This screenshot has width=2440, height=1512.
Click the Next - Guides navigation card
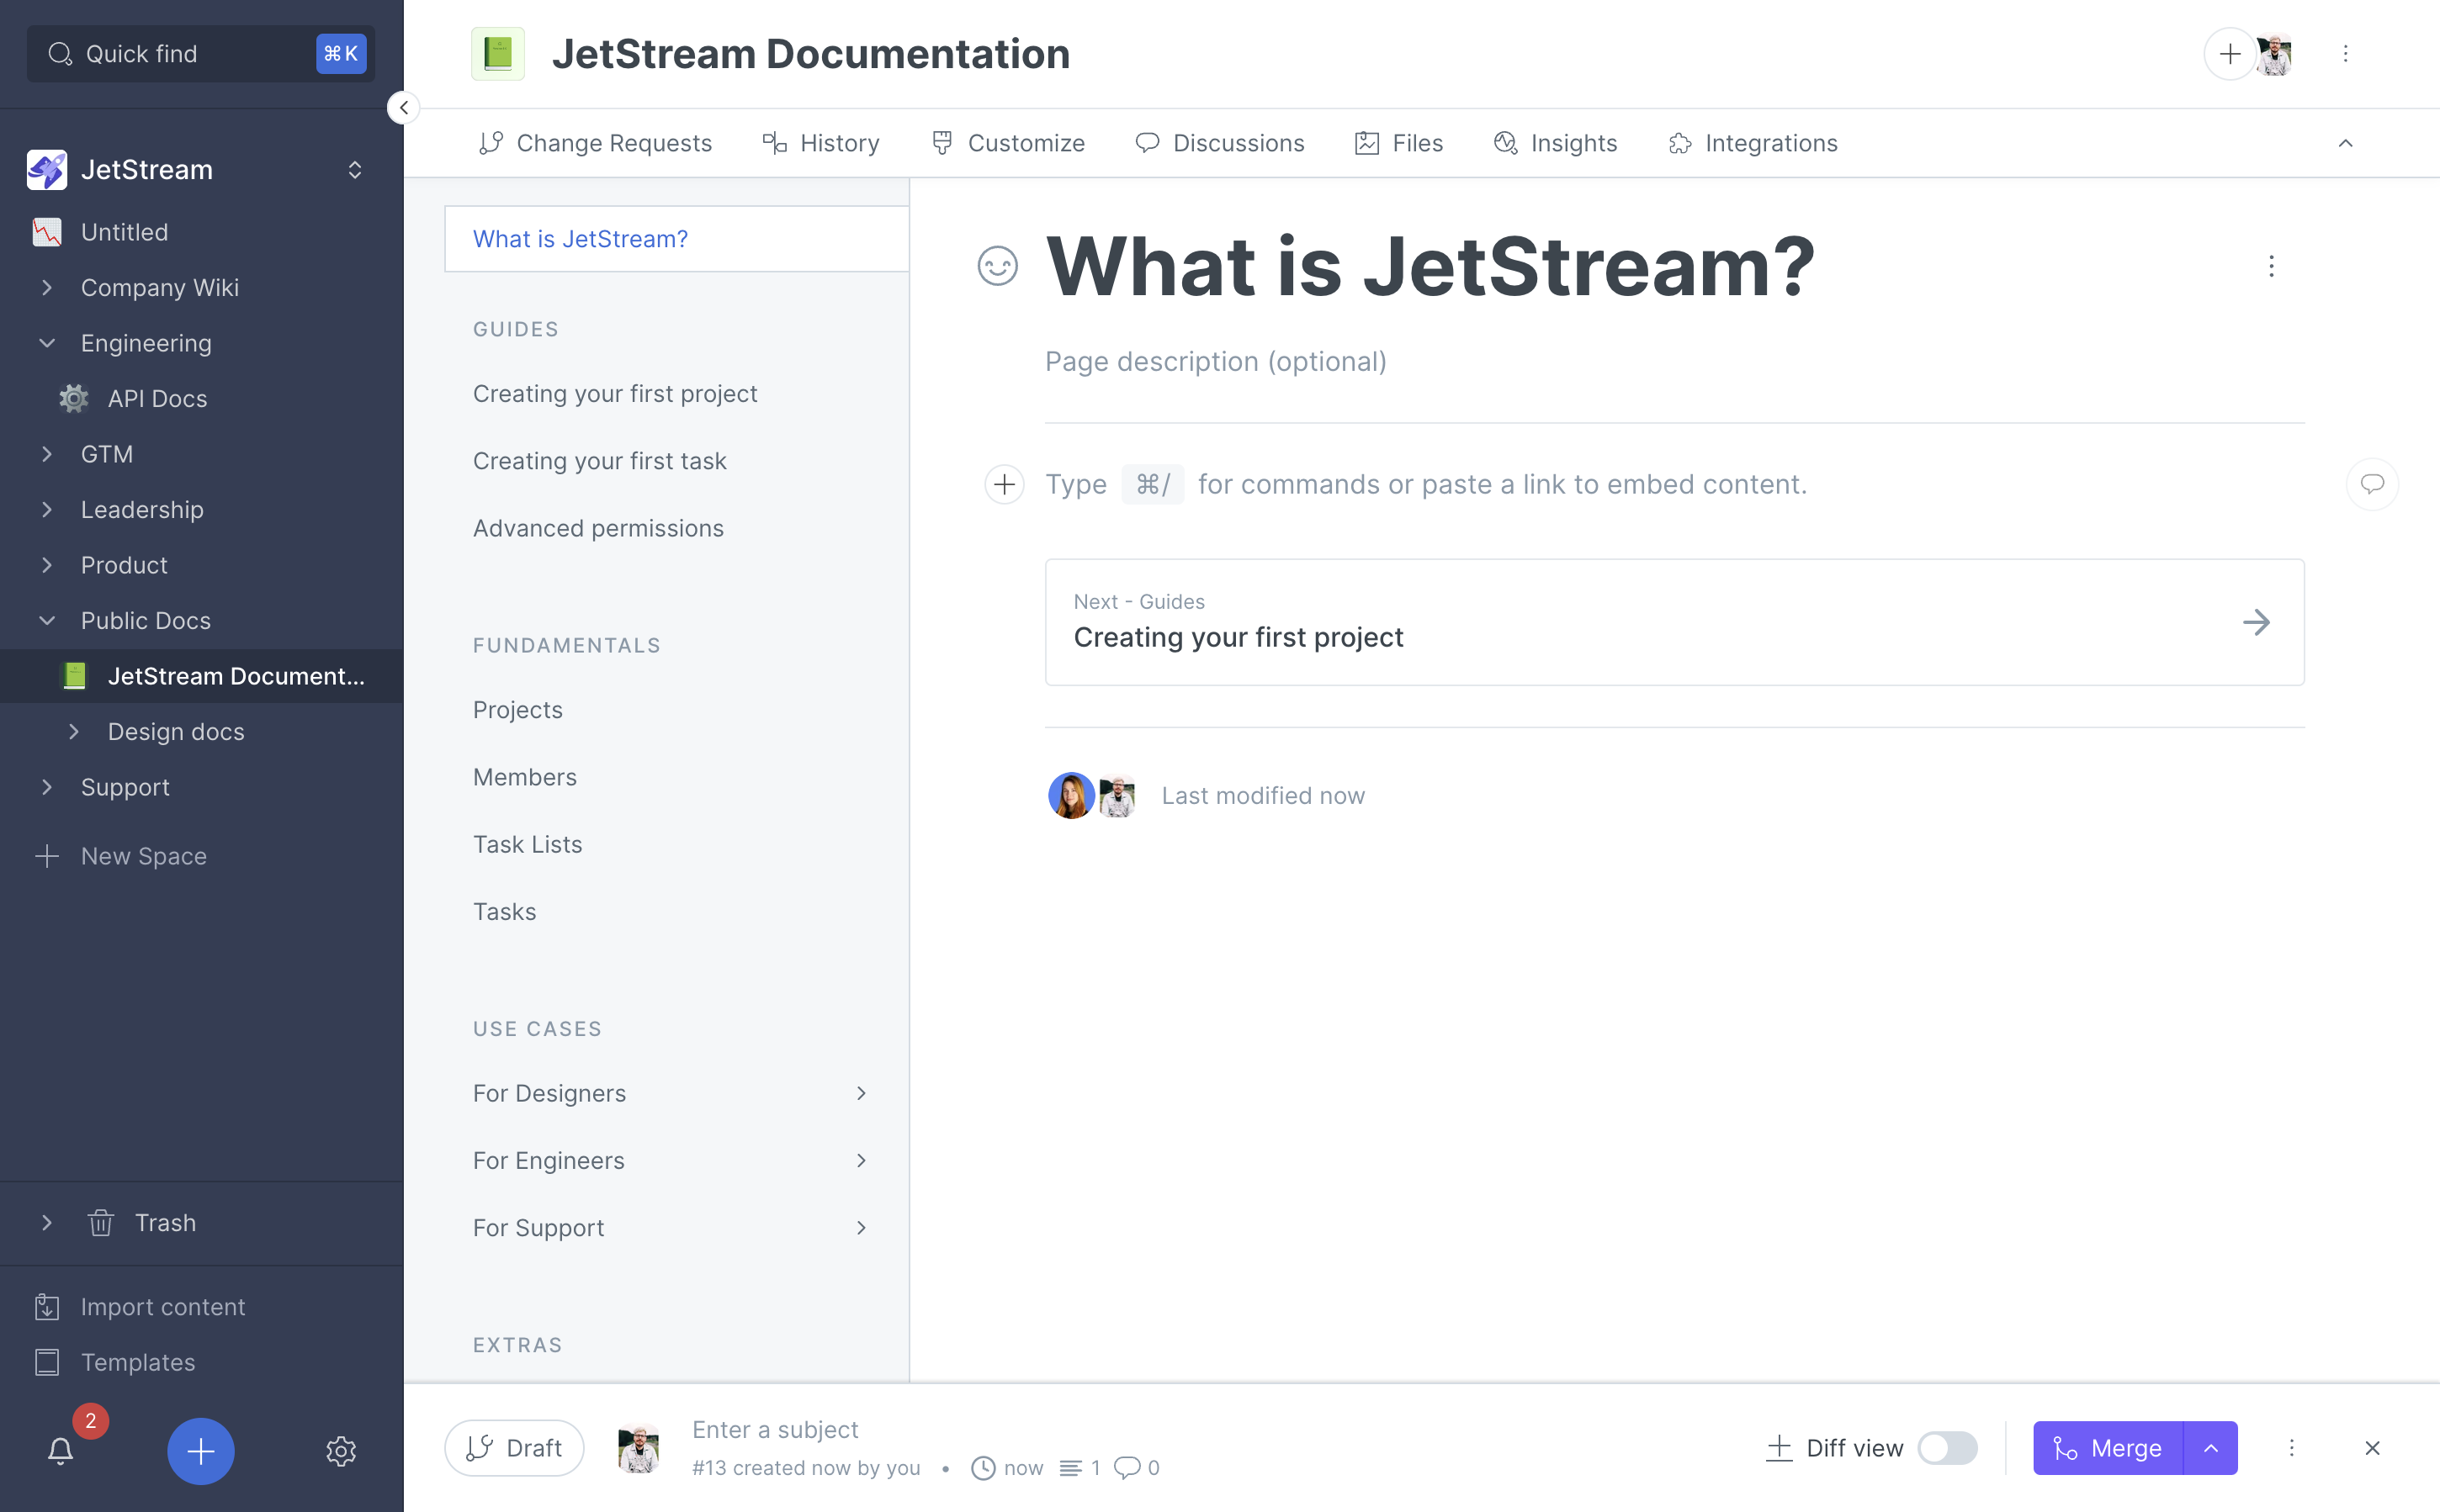(x=1674, y=622)
